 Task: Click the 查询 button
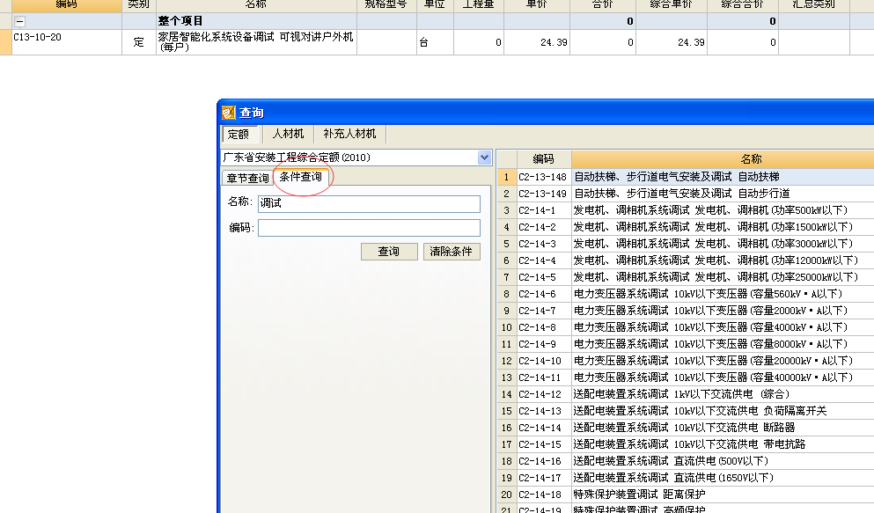pos(389,252)
